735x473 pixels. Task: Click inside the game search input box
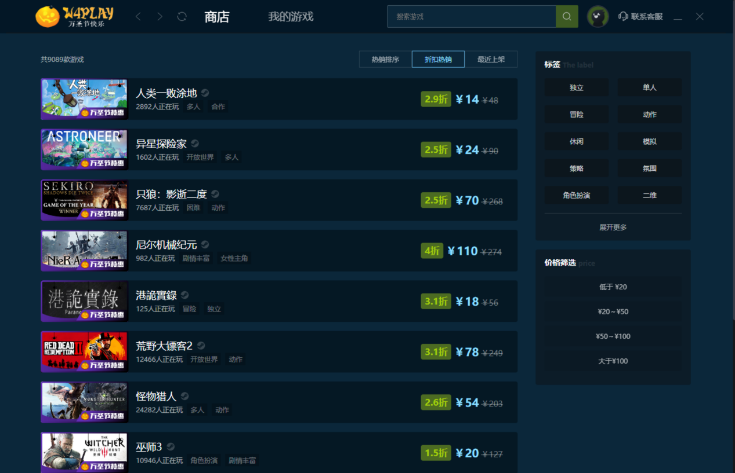point(470,16)
